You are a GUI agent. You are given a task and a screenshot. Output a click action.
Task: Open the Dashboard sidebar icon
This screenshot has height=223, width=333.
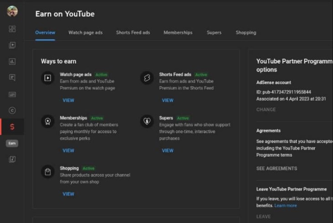12,29
